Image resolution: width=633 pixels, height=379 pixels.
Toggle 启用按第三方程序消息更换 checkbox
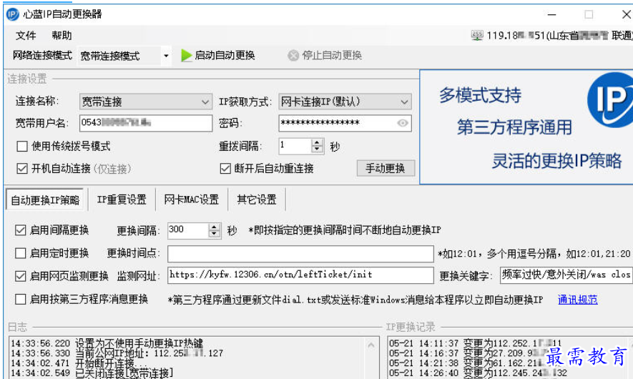[x=21, y=299]
